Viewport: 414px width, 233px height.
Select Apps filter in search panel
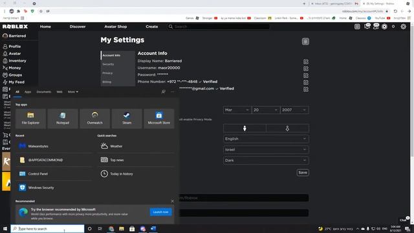pos(28,92)
